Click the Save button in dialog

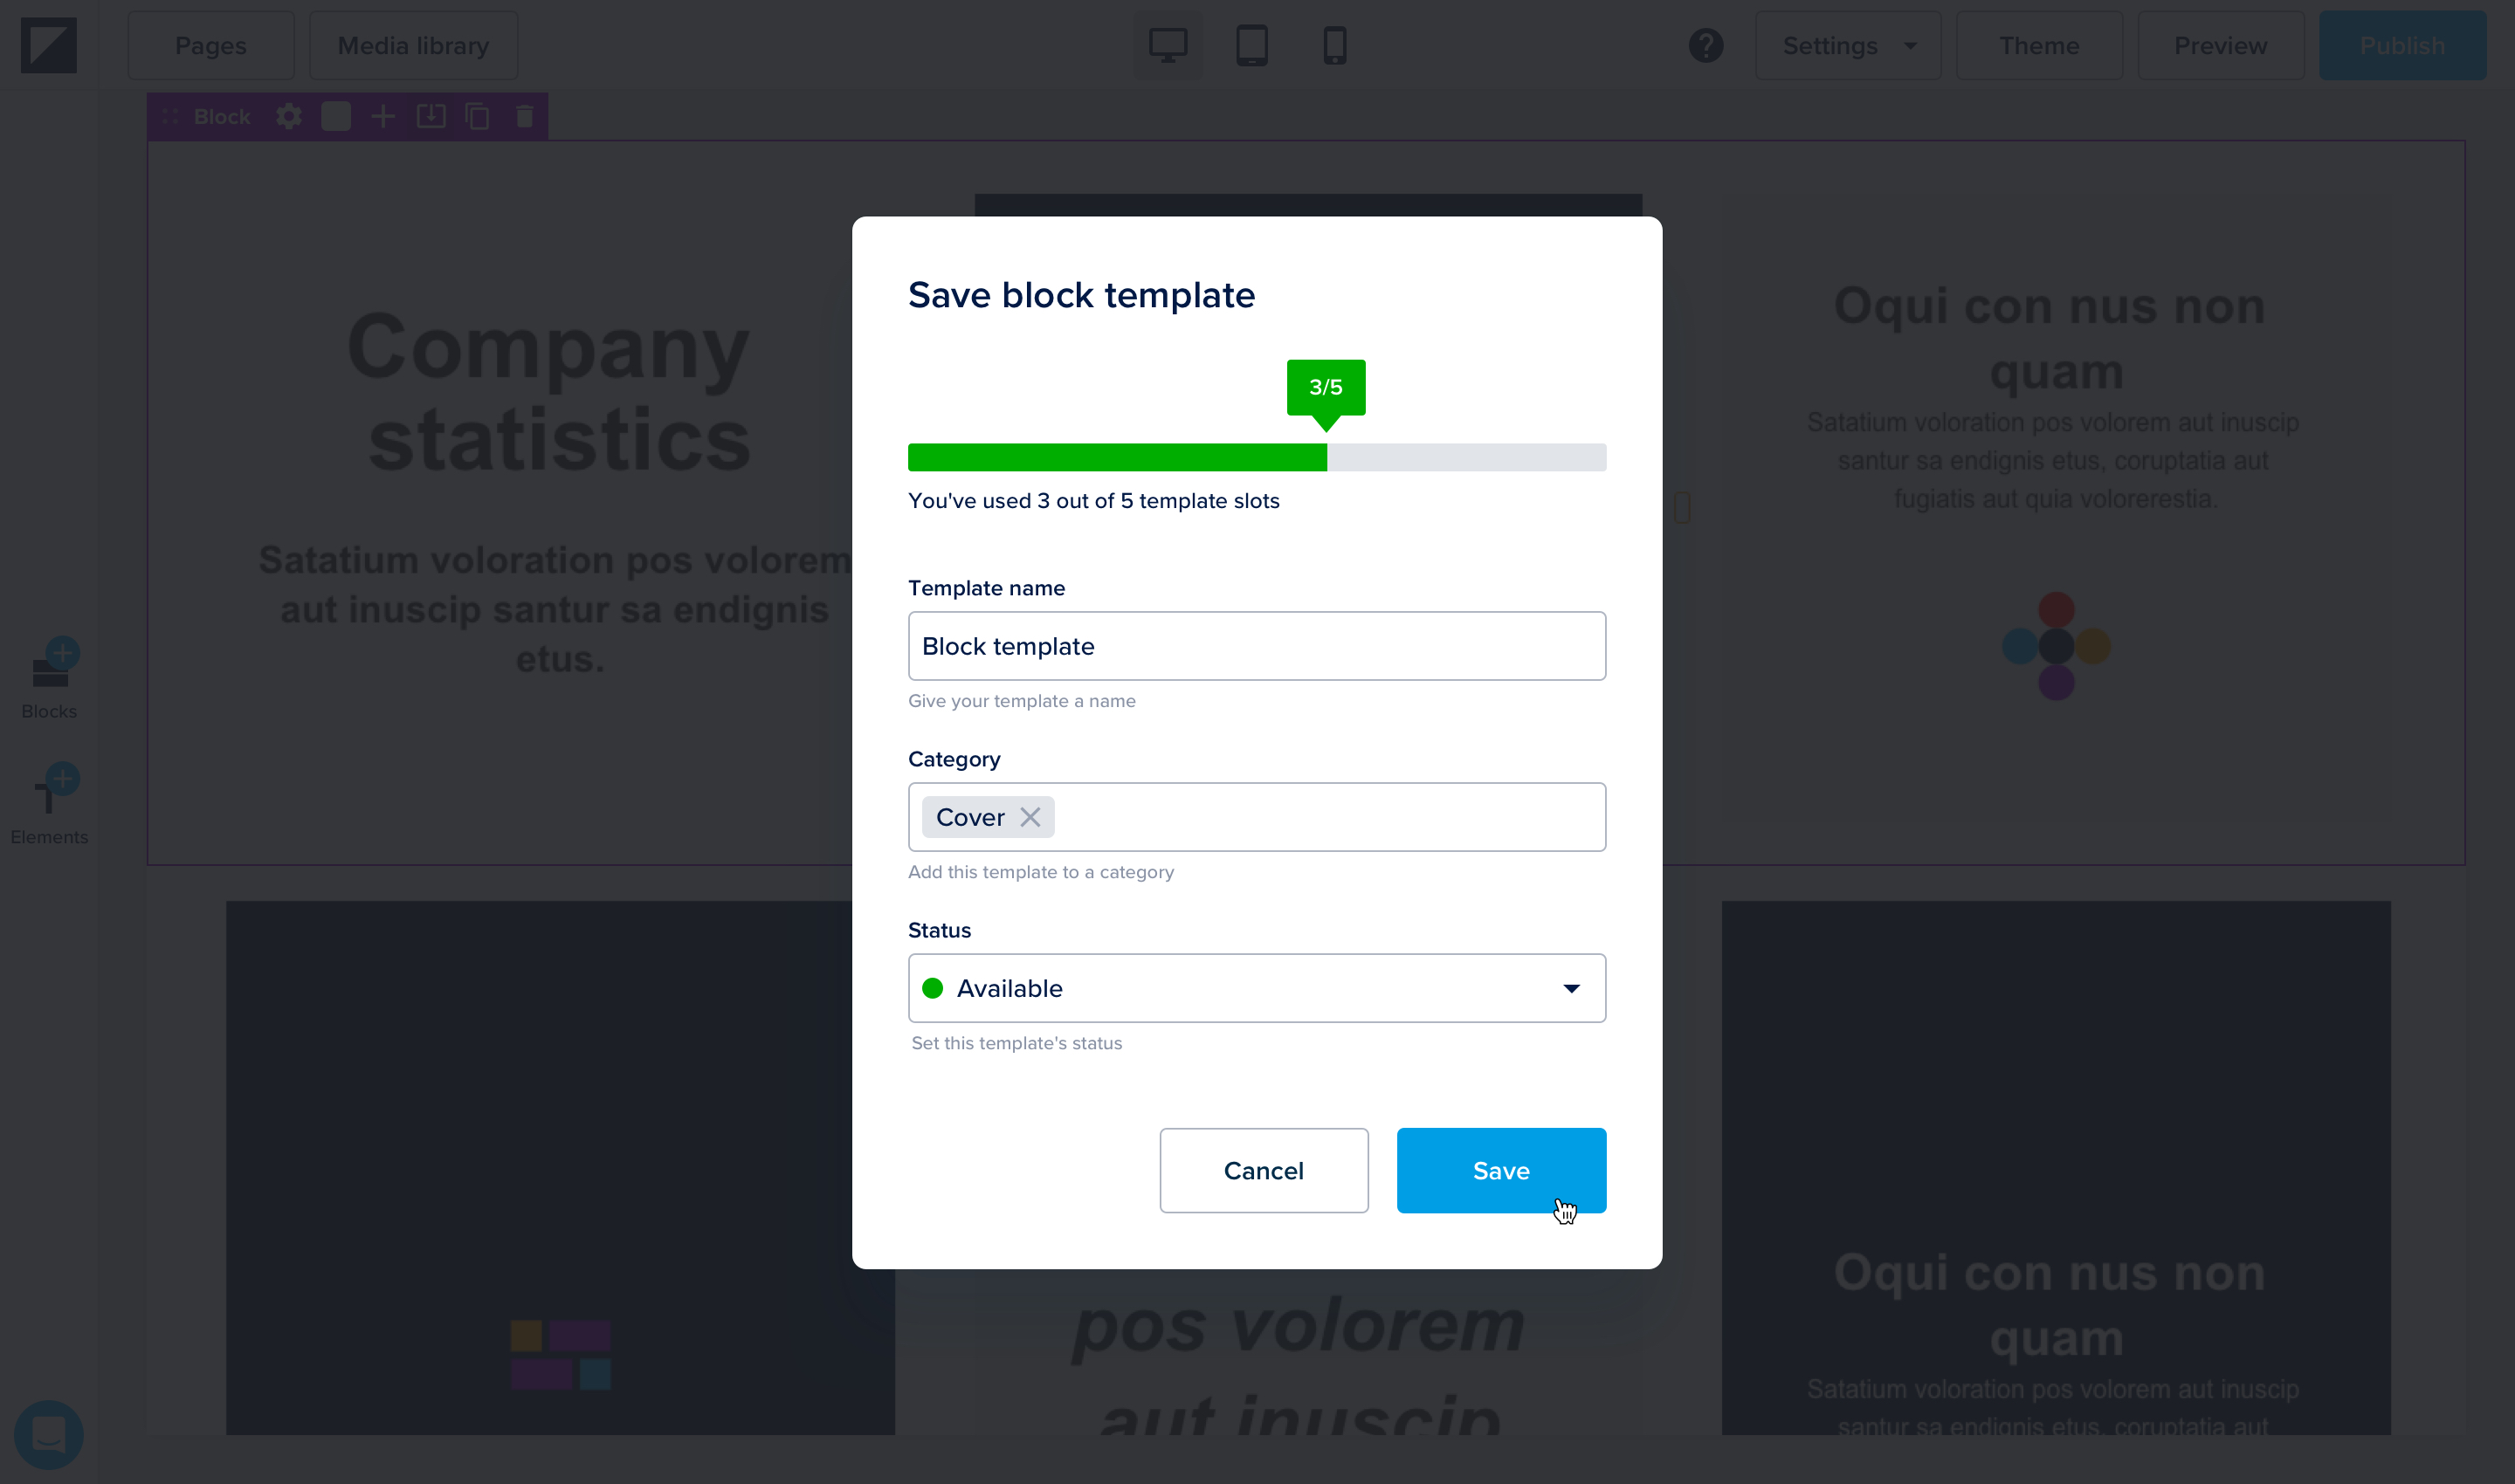(x=1500, y=1170)
